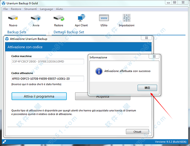Click the Codice attivazione input field
The height and width of the screenshot is (146, 190).
(x=47, y=79)
